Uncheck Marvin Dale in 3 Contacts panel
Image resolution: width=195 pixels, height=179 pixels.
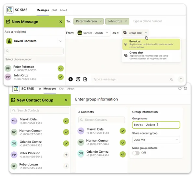(x=123, y=131)
